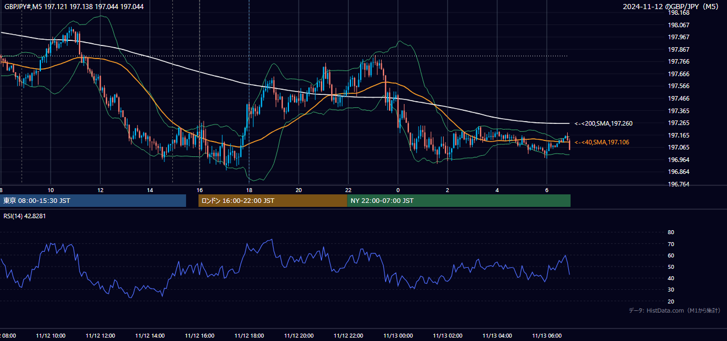Click the 200 SMA label reading 197.260

click(604, 123)
